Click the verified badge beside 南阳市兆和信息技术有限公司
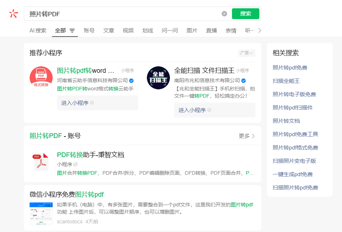Image resolution: width=342 pixels, height=232 pixels. 244,81
